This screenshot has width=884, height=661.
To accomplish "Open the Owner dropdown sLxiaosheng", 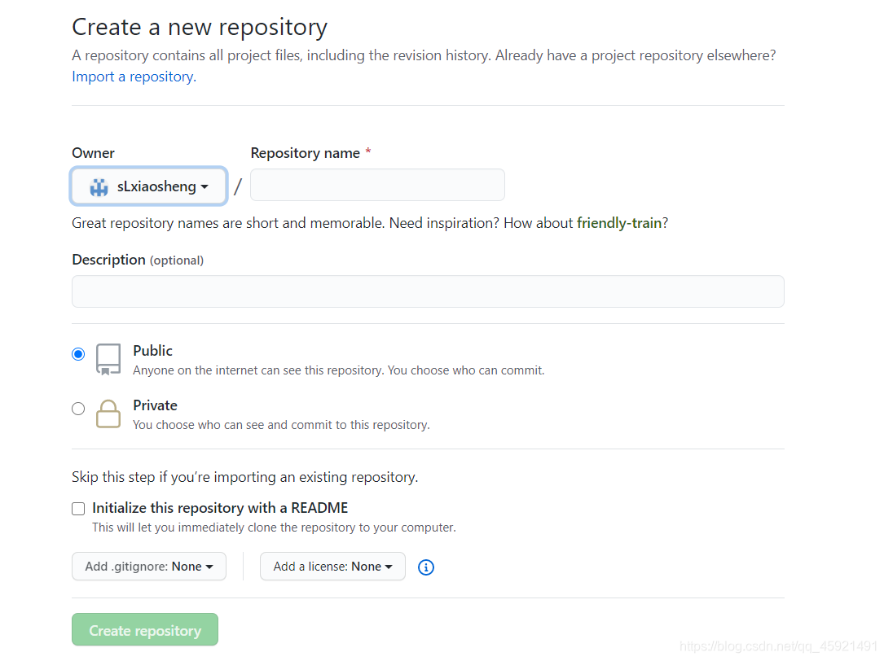I will pyautogui.click(x=149, y=186).
